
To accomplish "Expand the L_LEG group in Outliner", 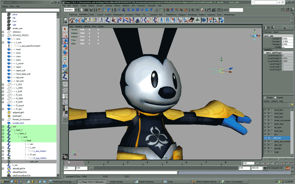I will point(3,85).
